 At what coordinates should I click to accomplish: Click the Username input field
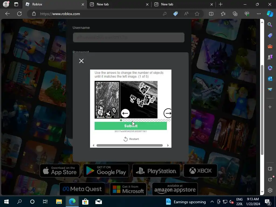[129, 37]
